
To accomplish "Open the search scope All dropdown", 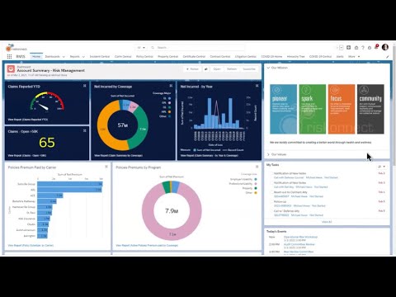I will [141, 48].
